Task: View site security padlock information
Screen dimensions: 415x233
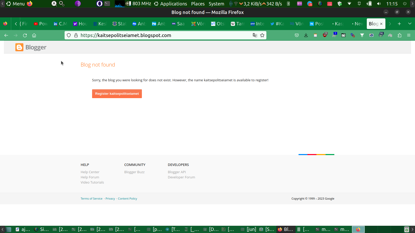Action: (76, 35)
